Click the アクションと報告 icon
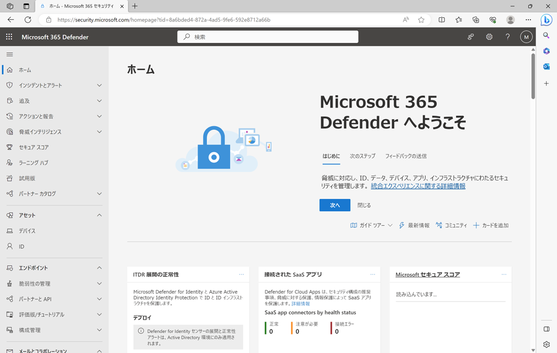Image resolution: width=557 pixels, height=353 pixels. [x=10, y=116]
